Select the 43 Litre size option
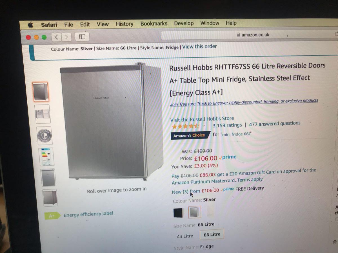Screen dimensions: 338x253 (x=185, y=236)
